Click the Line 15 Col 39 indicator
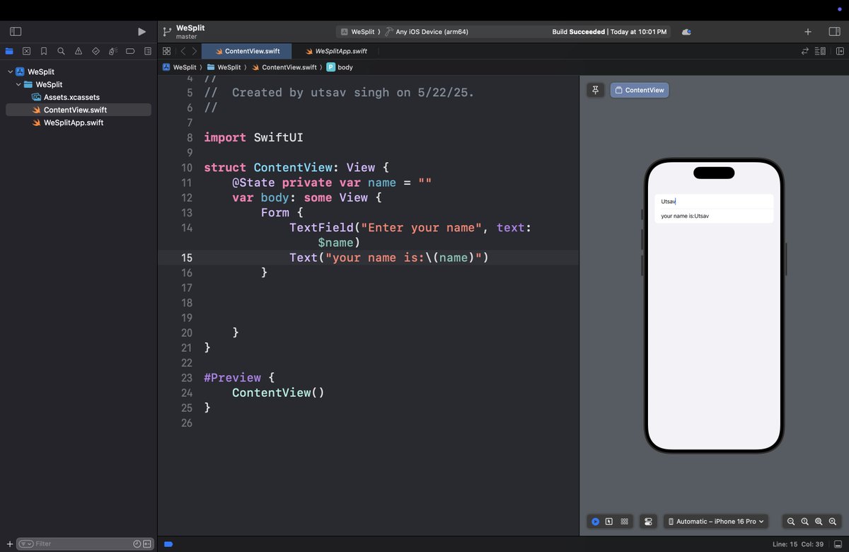This screenshot has width=849, height=552. (x=798, y=544)
